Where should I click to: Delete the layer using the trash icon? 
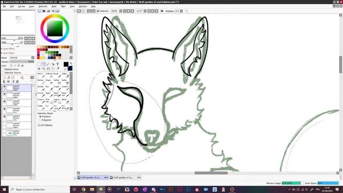[x=17, y=81]
